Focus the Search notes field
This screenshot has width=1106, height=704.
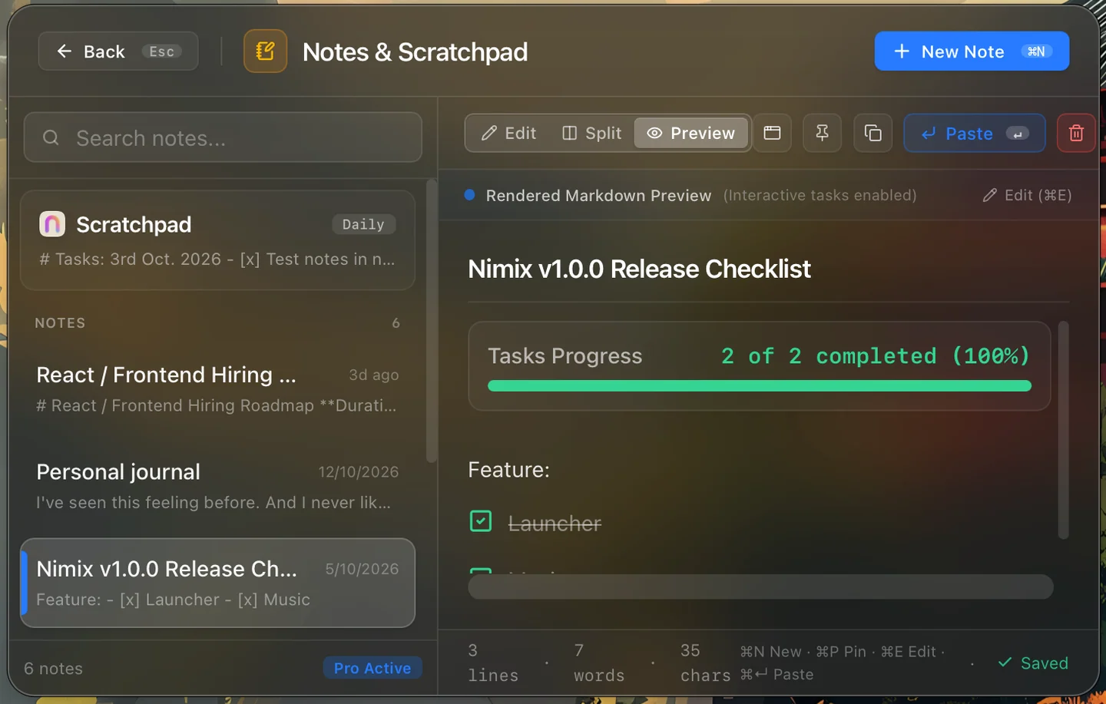(x=223, y=137)
